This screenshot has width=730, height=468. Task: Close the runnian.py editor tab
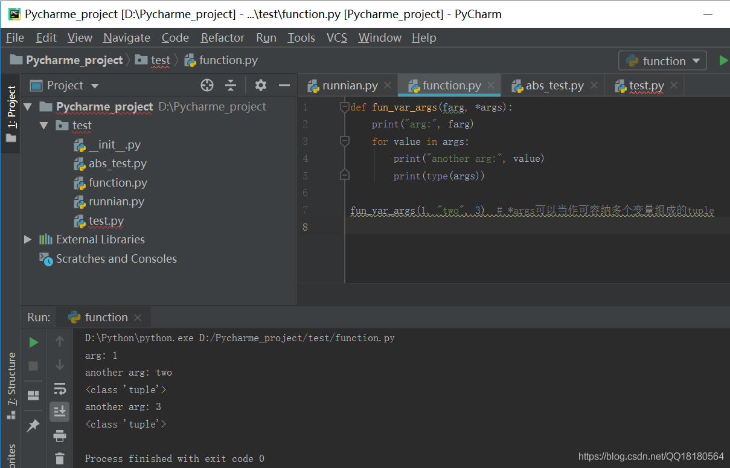(x=388, y=86)
